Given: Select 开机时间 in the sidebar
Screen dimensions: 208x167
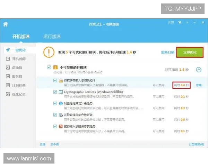Looking at the screenshot, I should click(x=19, y=59).
